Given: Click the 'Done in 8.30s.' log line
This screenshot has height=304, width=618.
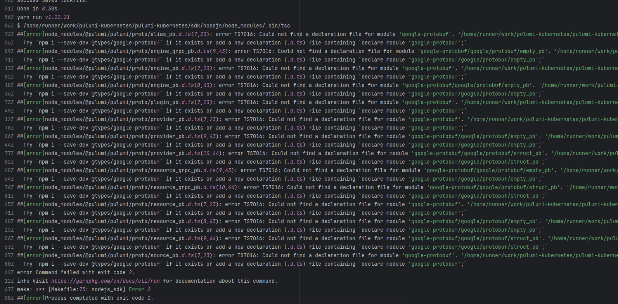Looking at the screenshot, I should pyautogui.click(x=38, y=9).
